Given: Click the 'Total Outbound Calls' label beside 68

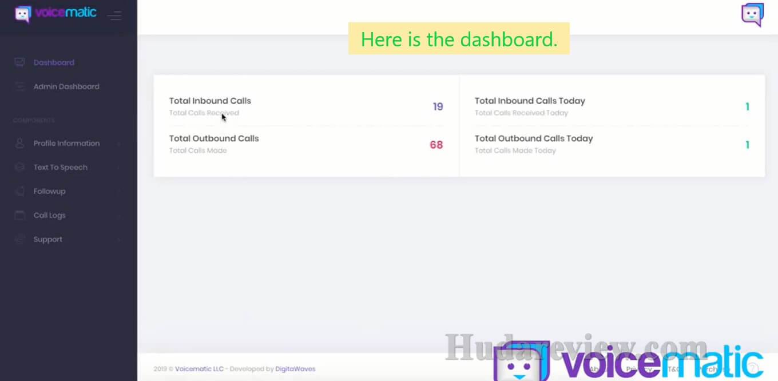Looking at the screenshot, I should [x=214, y=138].
